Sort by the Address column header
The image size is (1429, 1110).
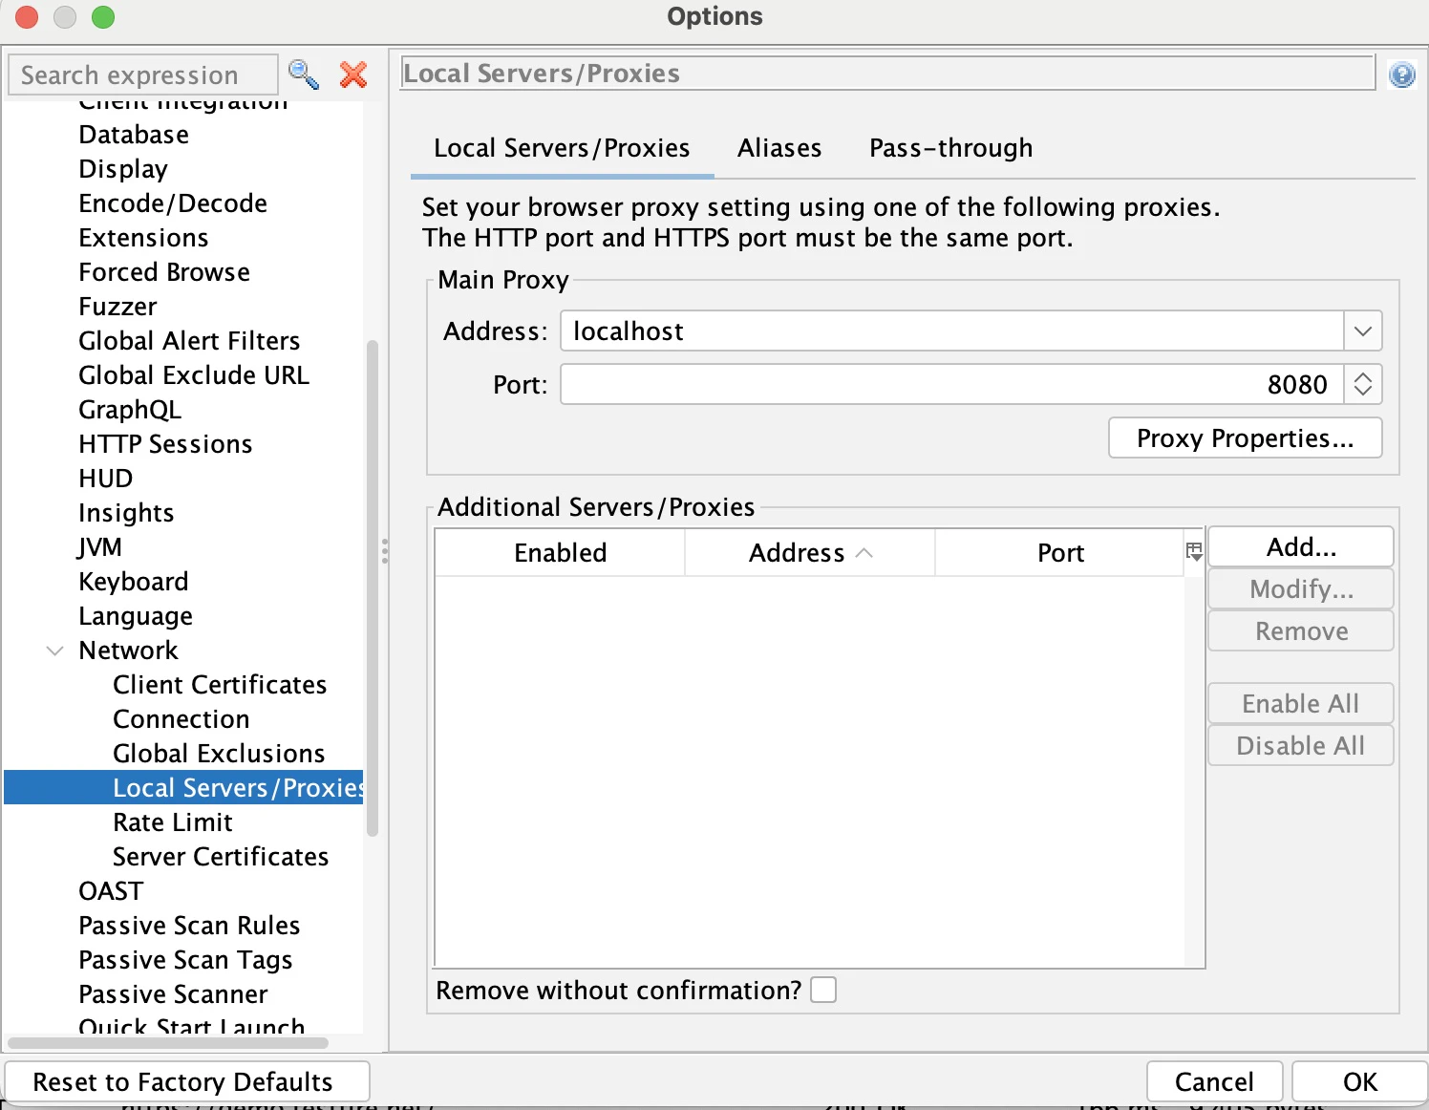pyautogui.click(x=810, y=553)
